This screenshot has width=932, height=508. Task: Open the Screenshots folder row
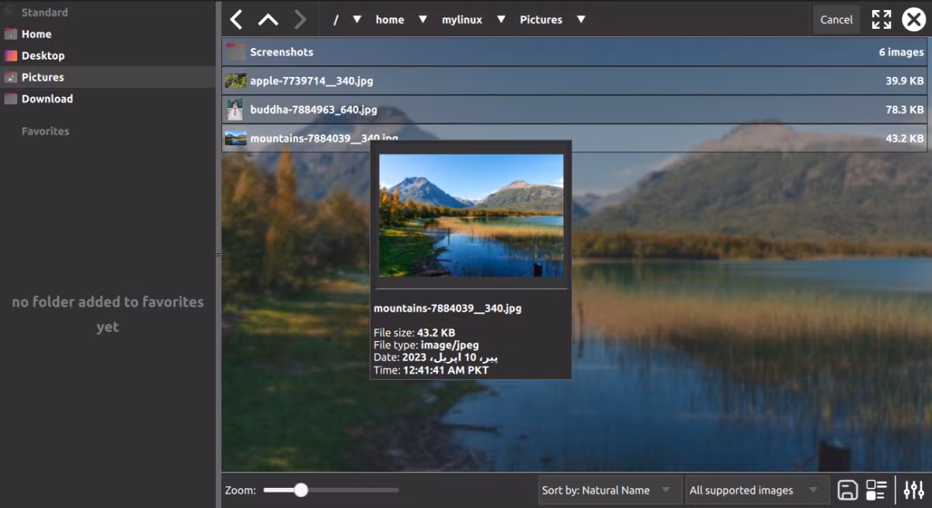coord(575,52)
